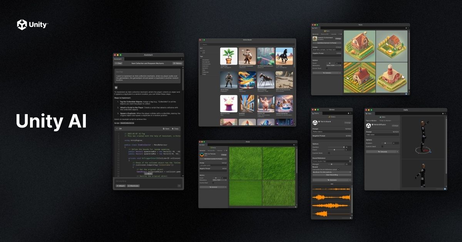Viewport: 462px width, 242px height.
Task: Expand the More section in the Assistant response
Action: pyautogui.click(x=149, y=174)
